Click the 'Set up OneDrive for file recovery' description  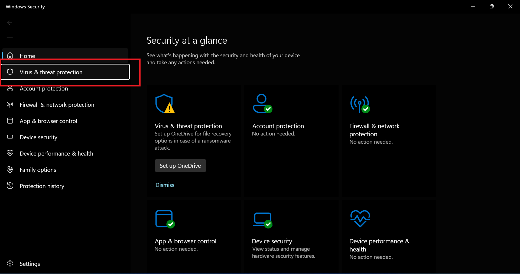(x=193, y=141)
